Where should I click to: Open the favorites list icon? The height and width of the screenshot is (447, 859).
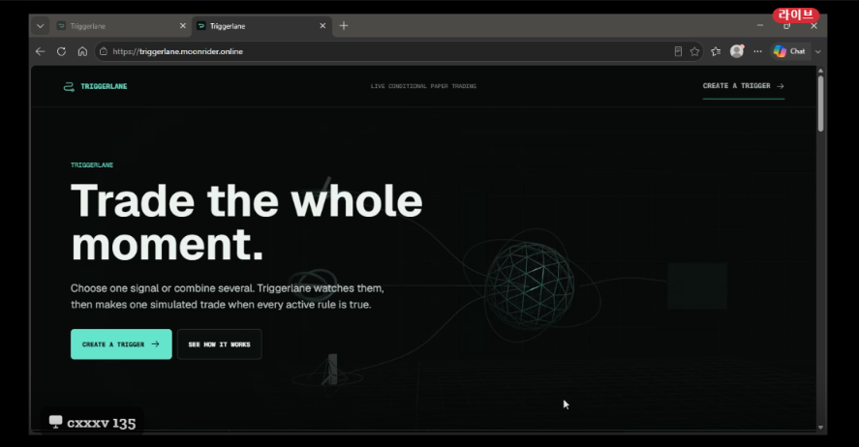click(x=716, y=51)
